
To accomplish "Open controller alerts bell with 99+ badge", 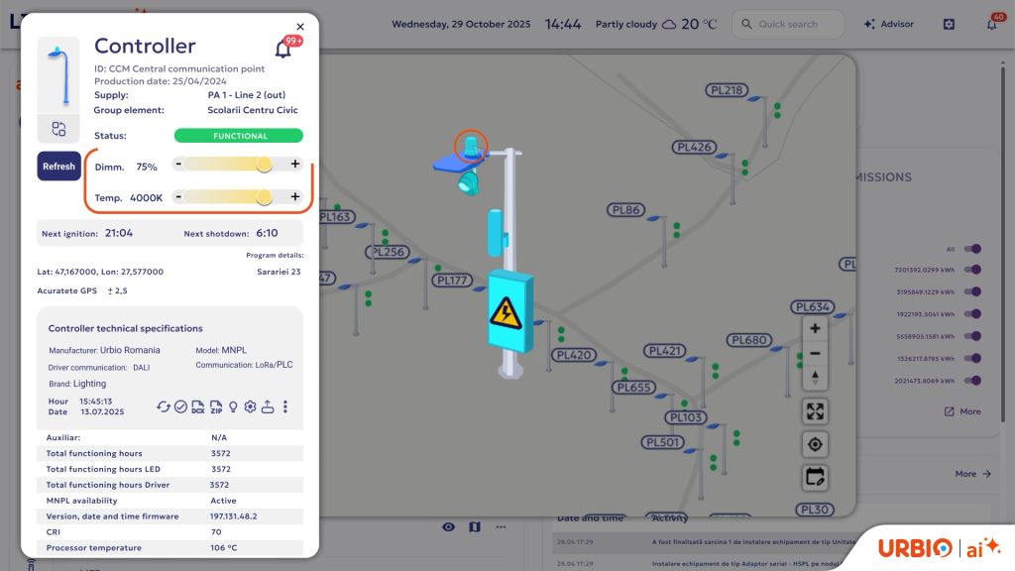I will click(283, 49).
